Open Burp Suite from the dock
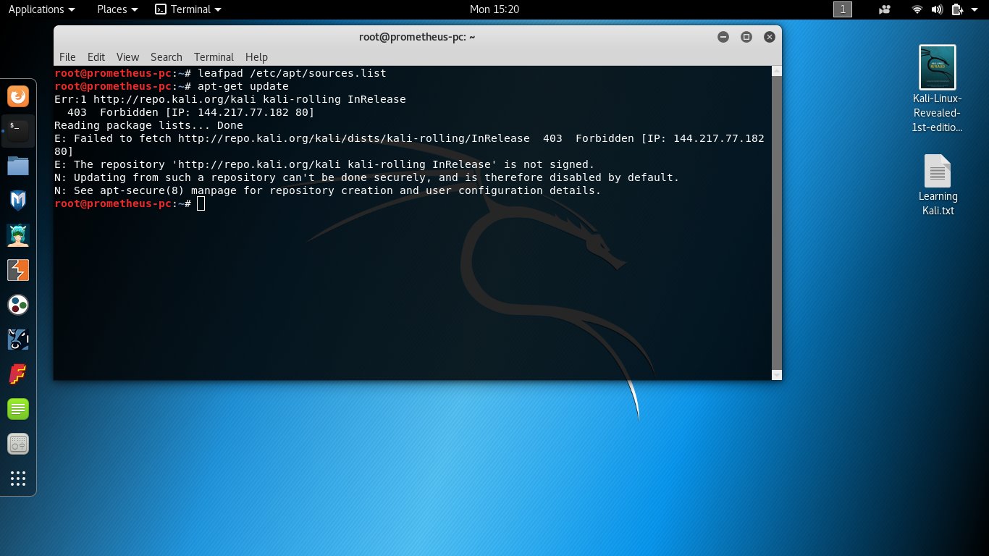Image resolution: width=989 pixels, height=556 pixels. click(x=18, y=270)
